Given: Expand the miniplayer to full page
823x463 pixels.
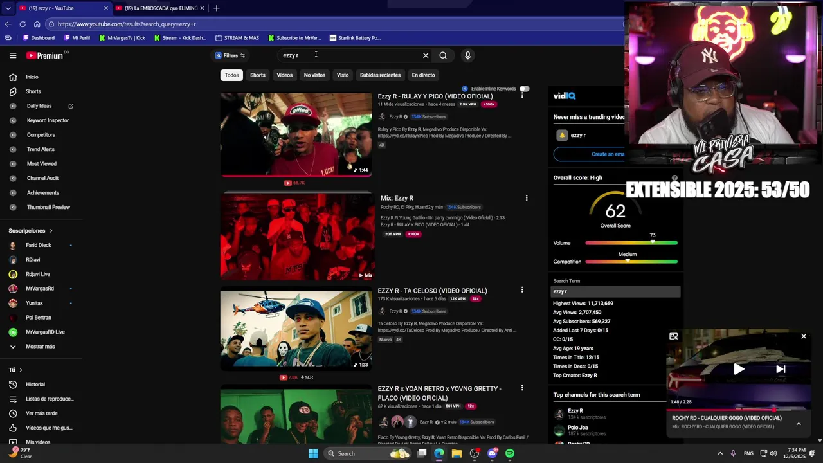Looking at the screenshot, I should [673, 336].
